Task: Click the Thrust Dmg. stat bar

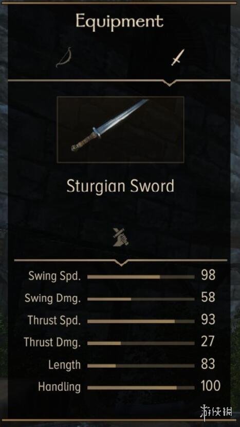Action: (141, 343)
